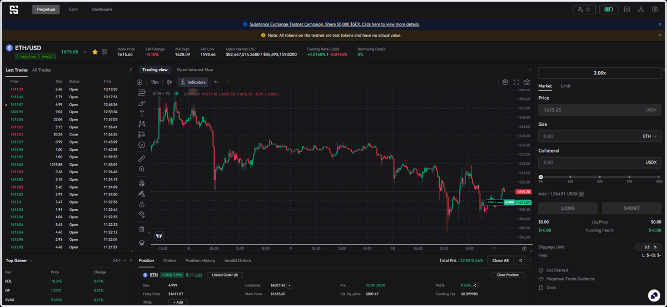Click the Collateral input field
Viewport: 667px width, 307px height.
(x=600, y=163)
